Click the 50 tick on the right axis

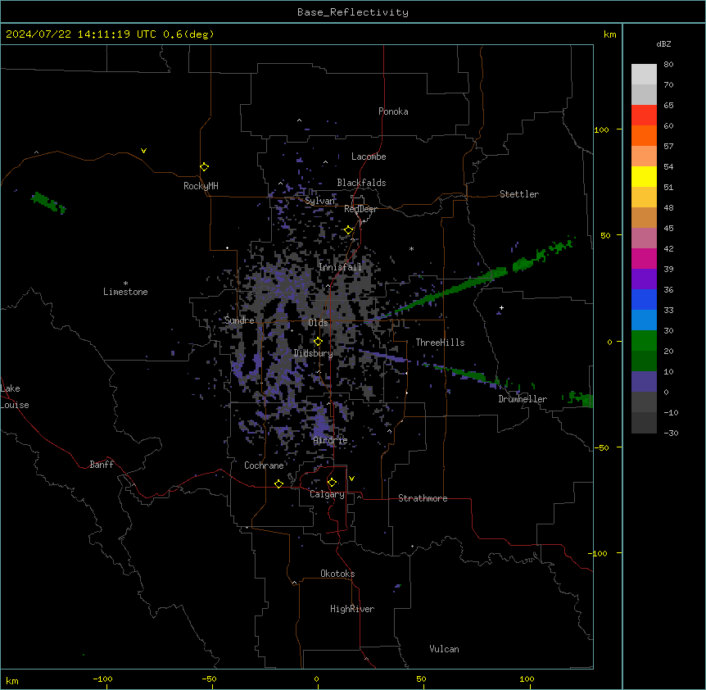(605, 235)
